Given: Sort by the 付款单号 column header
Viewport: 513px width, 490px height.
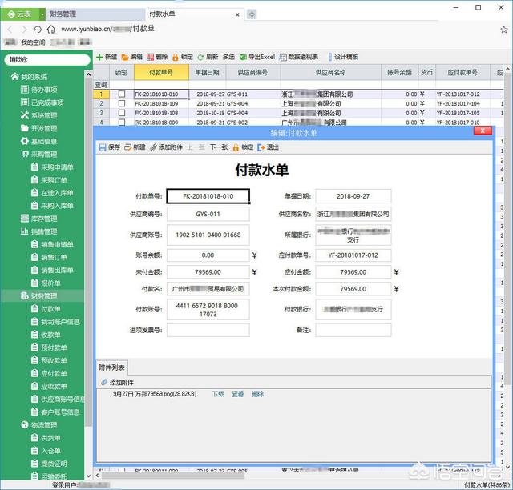Looking at the screenshot, I should coord(161,73).
